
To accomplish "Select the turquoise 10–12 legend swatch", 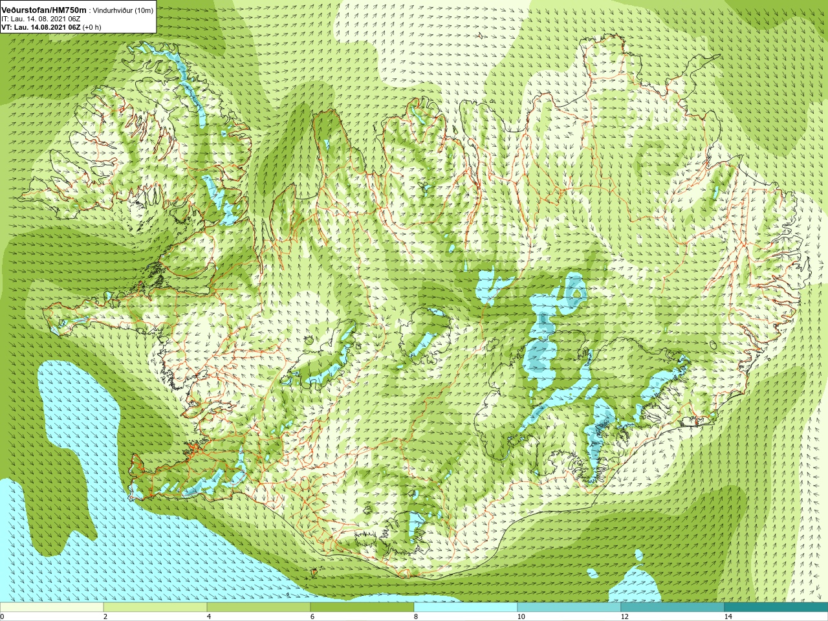I will 569,607.
